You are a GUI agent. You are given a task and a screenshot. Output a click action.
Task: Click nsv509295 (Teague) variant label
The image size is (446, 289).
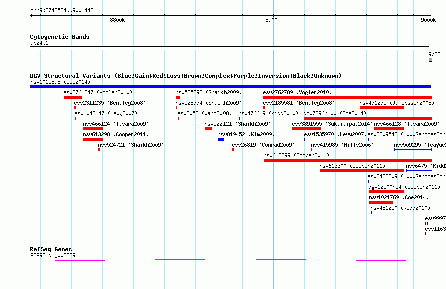(x=420, y=145)
